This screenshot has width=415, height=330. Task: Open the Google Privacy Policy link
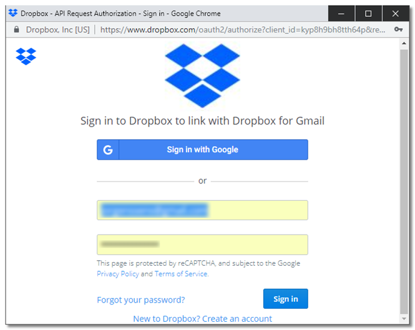(x=118, y=274)
